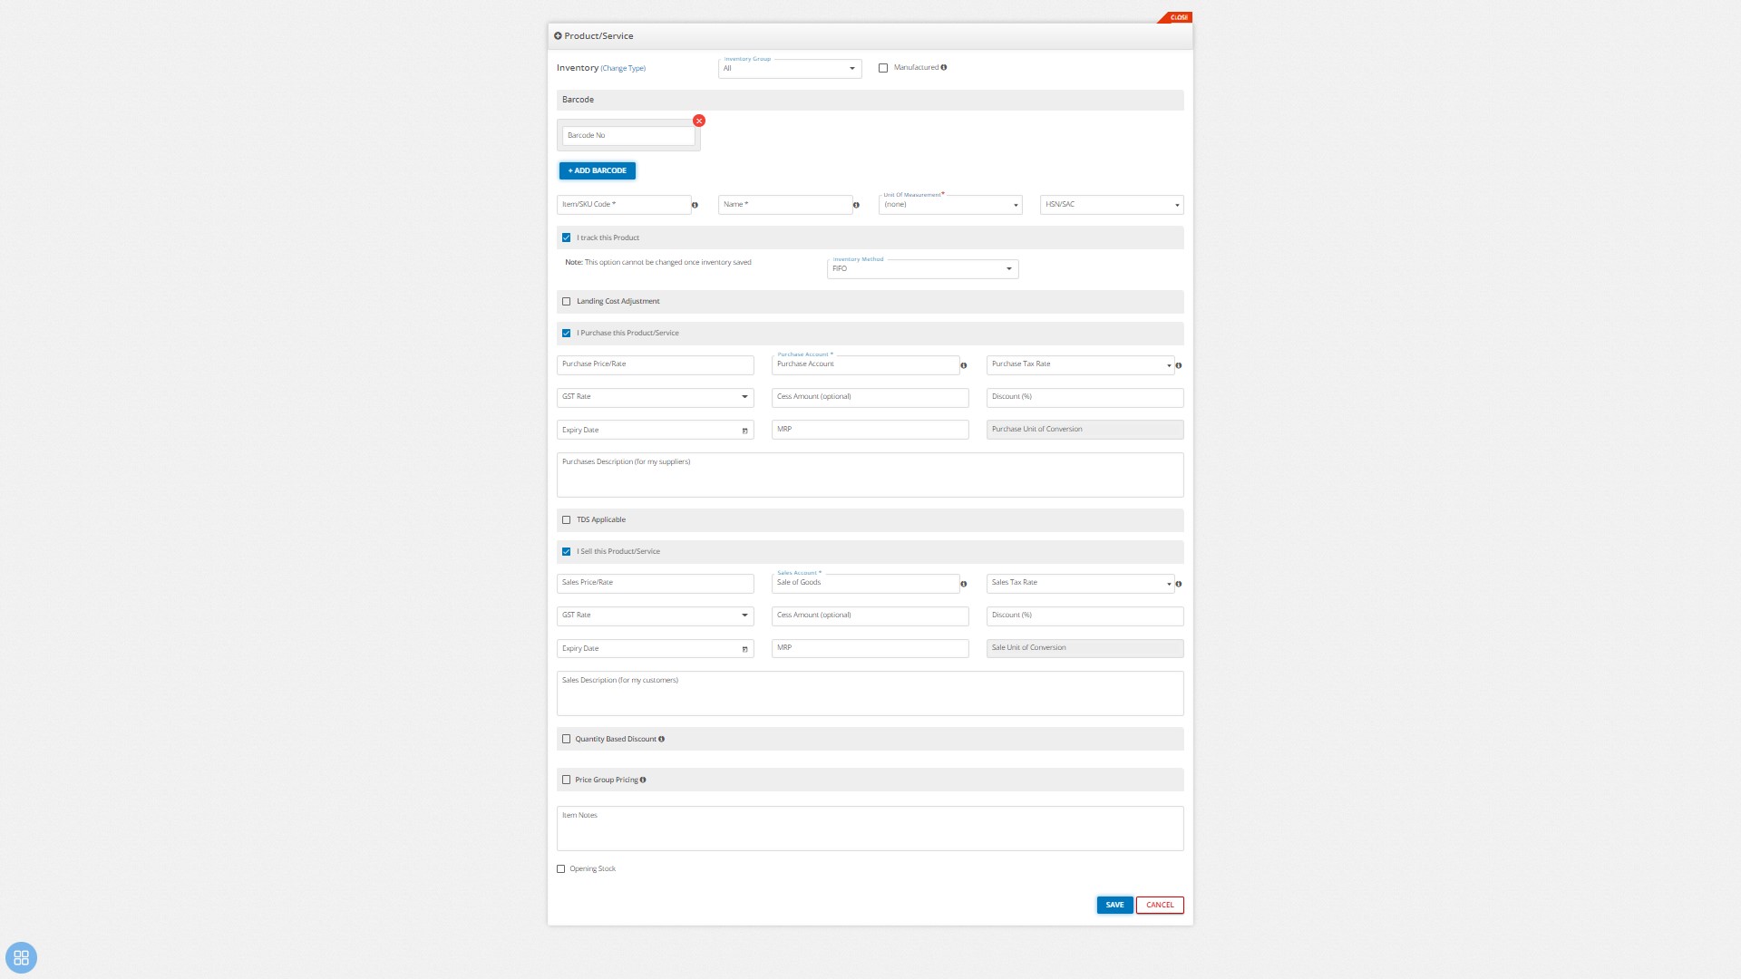The height and width of the screenshot is (979, 1741).
Task: Focus purchase Discount (%) field
Action: click(1085, 397)
